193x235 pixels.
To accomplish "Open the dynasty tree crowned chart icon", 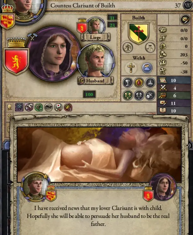I will click(x=150, y=47).
